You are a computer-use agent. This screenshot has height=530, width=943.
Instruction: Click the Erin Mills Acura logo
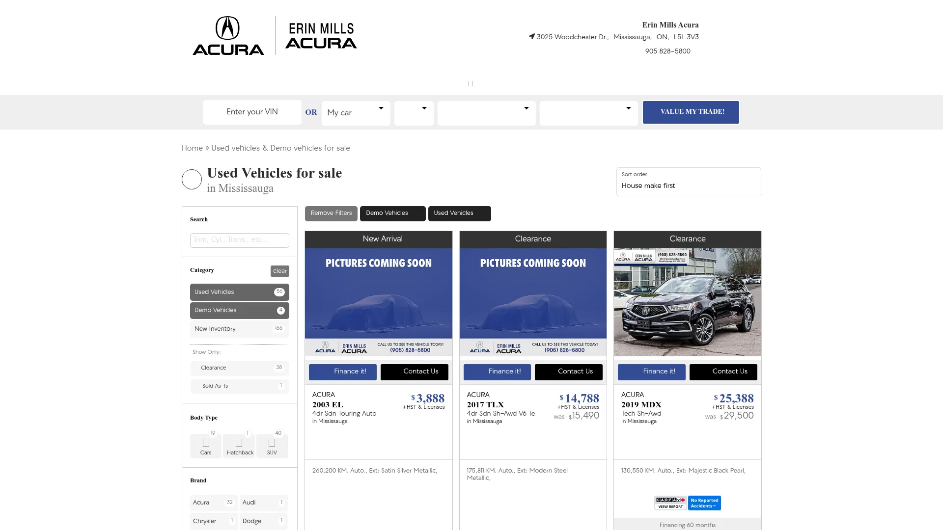[x=321, y=36]
